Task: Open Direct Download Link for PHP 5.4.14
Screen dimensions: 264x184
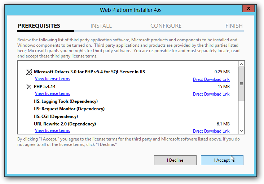Action: click(x=211, y=94)
